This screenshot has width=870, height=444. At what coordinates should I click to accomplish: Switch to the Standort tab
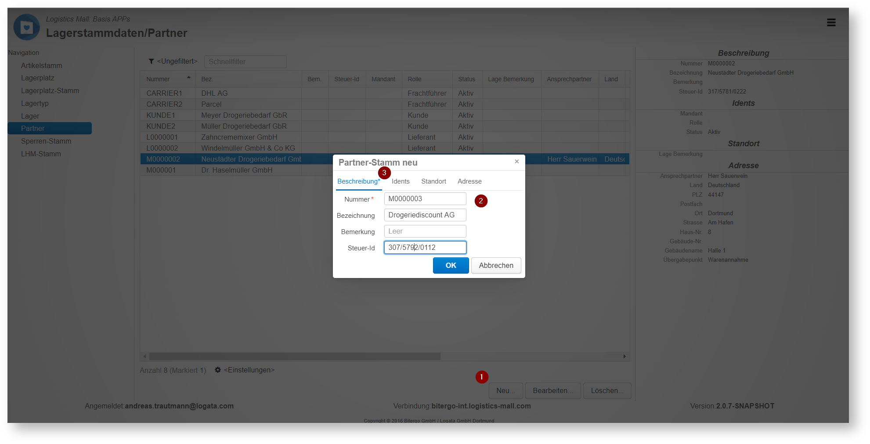coord(433,181)
